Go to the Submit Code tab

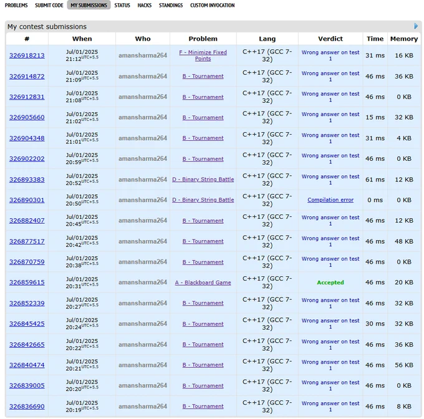click(49, 5)
